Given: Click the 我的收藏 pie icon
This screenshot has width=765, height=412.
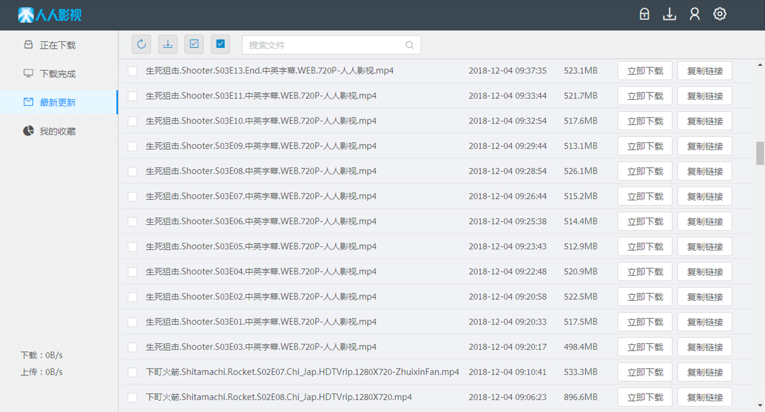Looking at the screenshot, I should coord(28,131).
